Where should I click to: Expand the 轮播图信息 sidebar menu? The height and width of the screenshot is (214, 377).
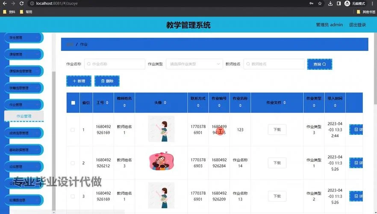(x=24, y=200)
